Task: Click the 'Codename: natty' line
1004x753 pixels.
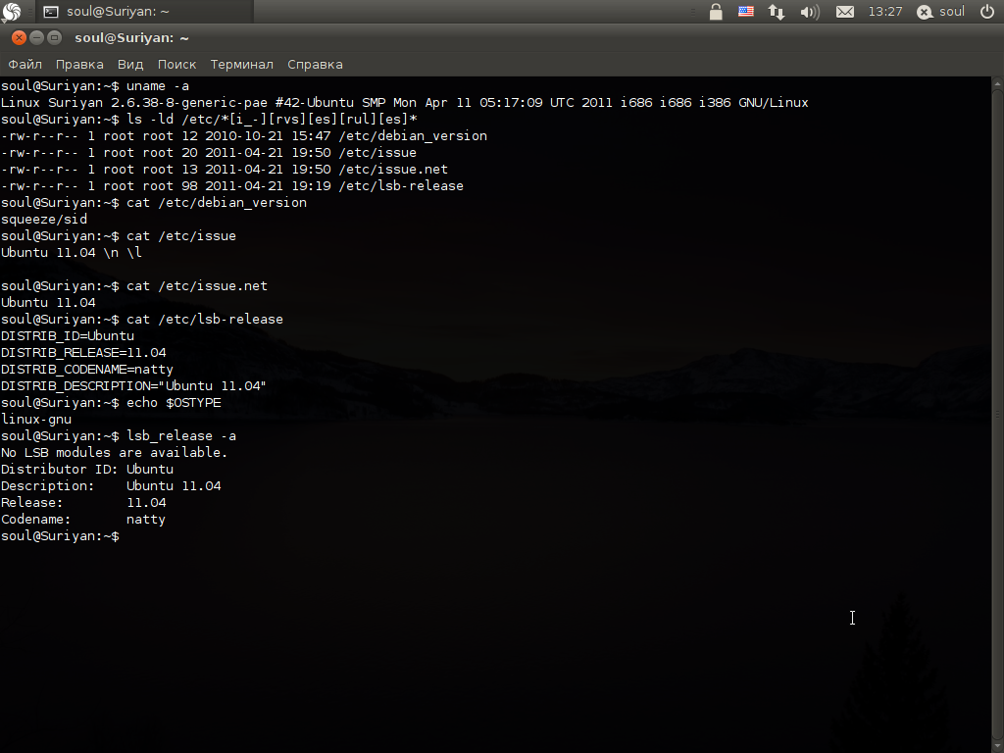Action: pyautogui.click(x=83, y=519)
